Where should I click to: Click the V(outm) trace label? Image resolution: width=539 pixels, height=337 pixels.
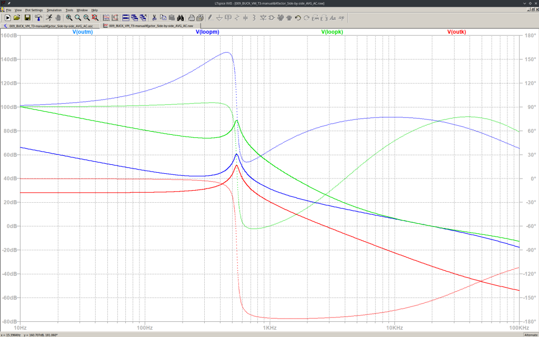pyautogui.click(x=83, y=32)
